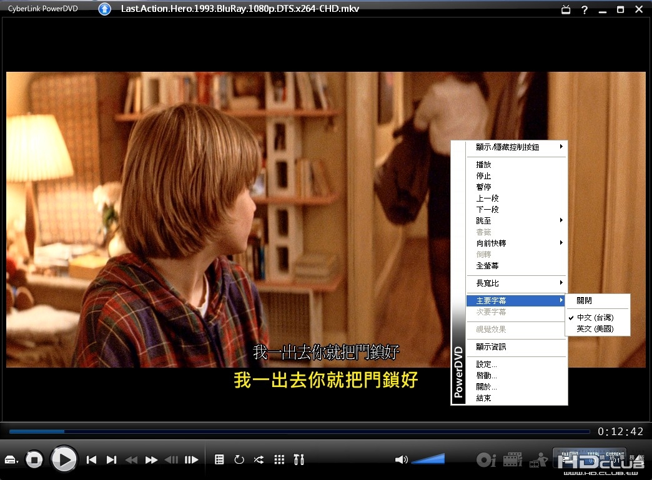Image resolution: width=652 pixels, height=480 pixels.
Task: Mute audio with the speaker icon
Action: point(401,459)
